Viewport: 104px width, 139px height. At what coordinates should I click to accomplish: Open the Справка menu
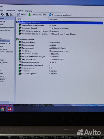point(29,11)
